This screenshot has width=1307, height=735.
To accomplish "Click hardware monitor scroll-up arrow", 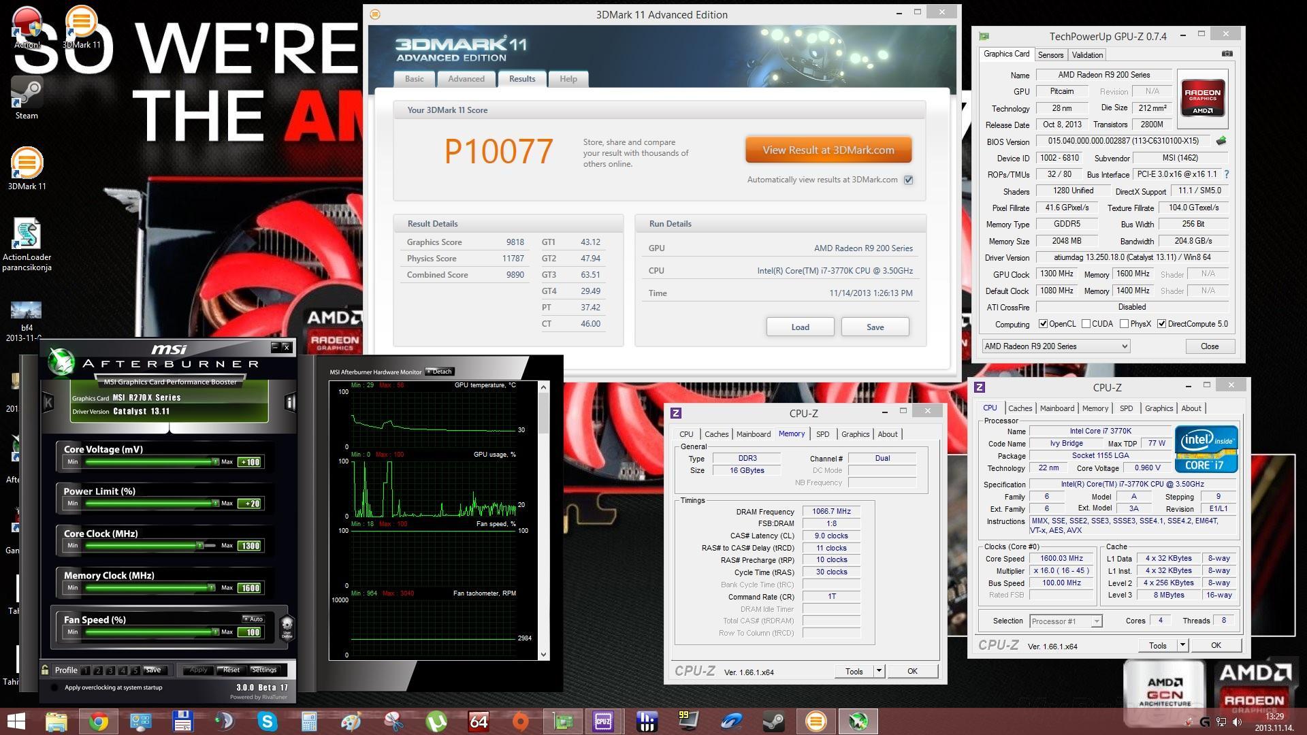I will point(543,387).
